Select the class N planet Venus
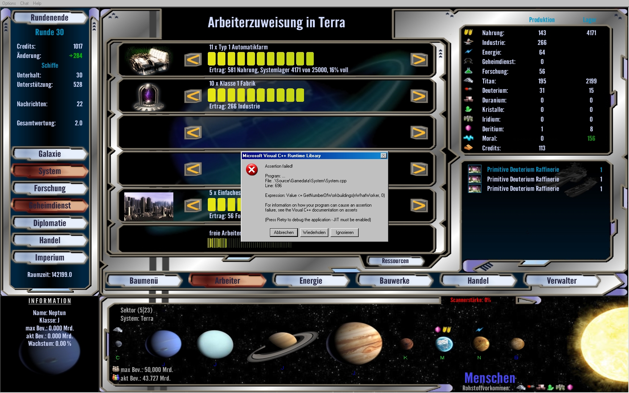The width and height of the screenshot is (629, 393). pos(481,343)
